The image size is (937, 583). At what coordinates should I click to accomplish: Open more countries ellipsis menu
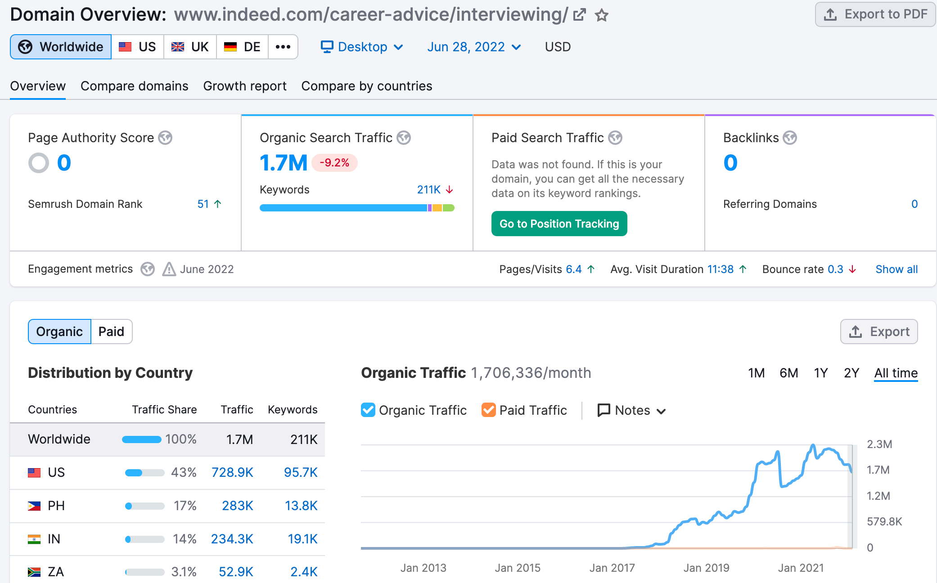coord(283,47)
